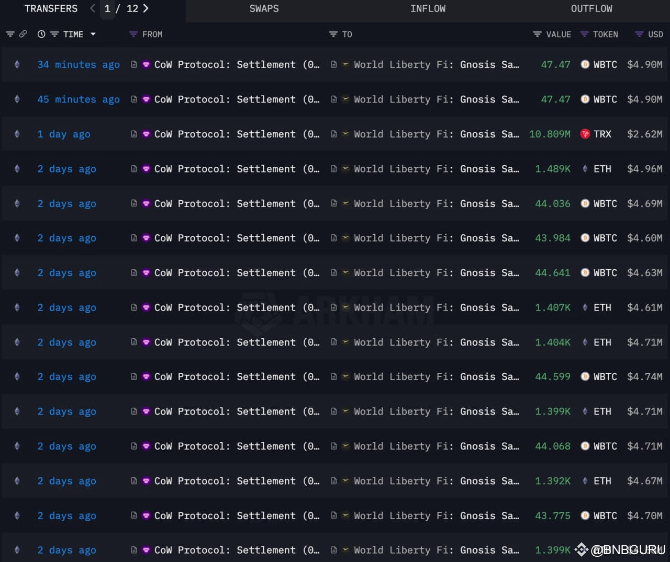Click the CoW Protocol logo in the 43.984 WBTC row
Viewport: 670px width, 562px height.
pyautogui.click(x=146, y=238)
